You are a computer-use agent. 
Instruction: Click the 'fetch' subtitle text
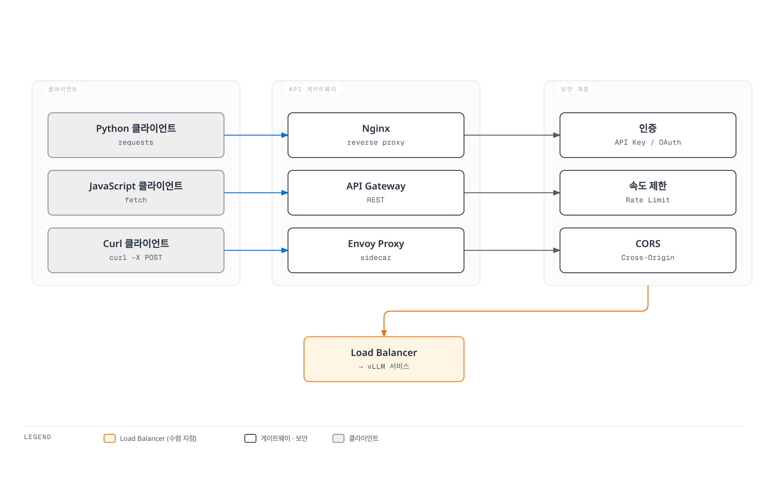[136, 200]
